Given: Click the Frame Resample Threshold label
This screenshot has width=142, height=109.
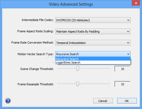Looking at the screenshot, I should (x=36, y=84).
